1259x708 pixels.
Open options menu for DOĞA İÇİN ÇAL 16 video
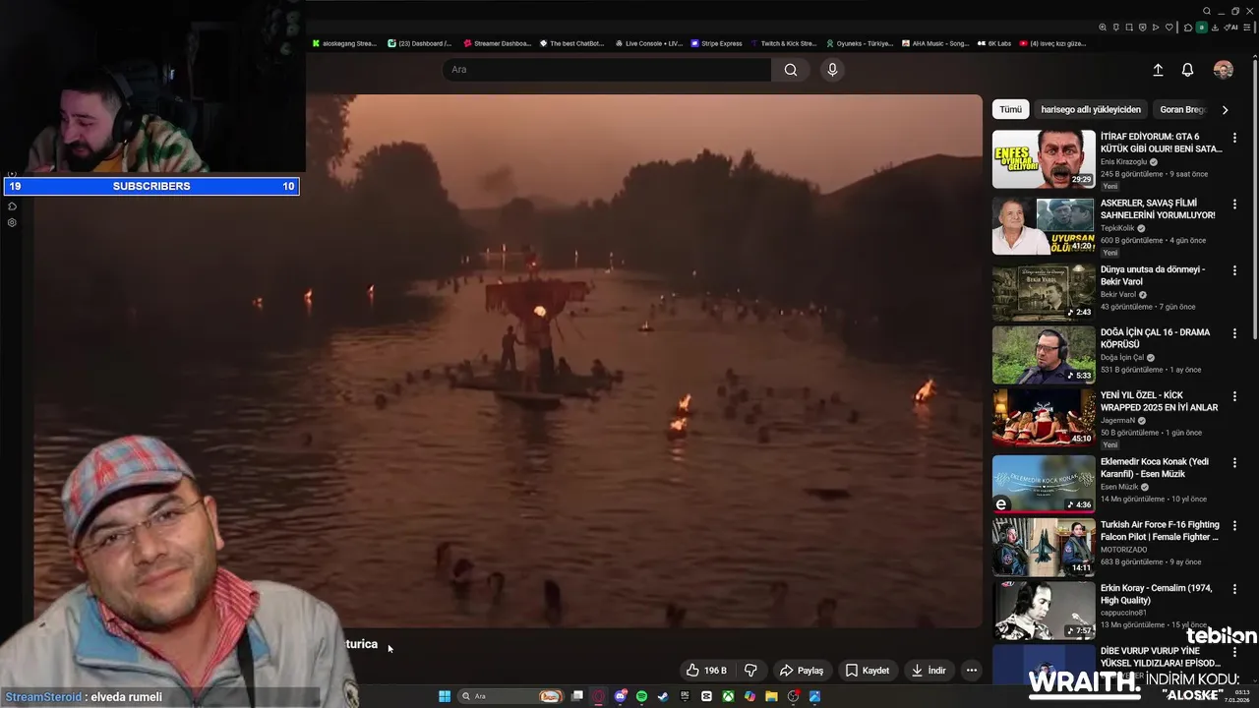click(x=1234, y=333)
